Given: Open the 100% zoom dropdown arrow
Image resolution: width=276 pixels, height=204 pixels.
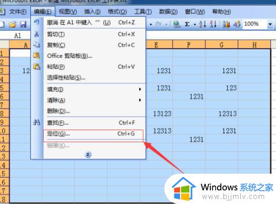Looking at the screenshot, I should 270,24.
